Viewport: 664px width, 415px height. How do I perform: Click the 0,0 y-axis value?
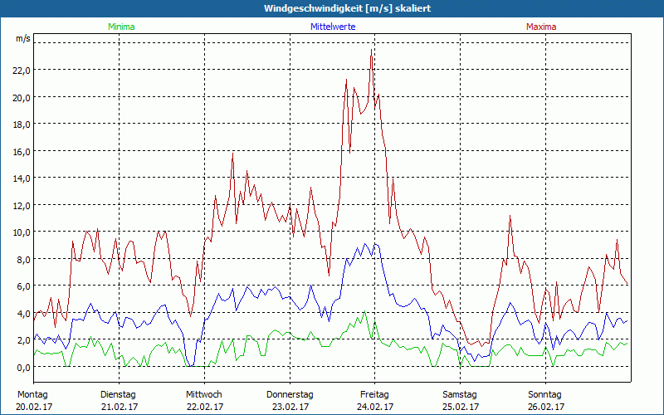pos(24,368)
